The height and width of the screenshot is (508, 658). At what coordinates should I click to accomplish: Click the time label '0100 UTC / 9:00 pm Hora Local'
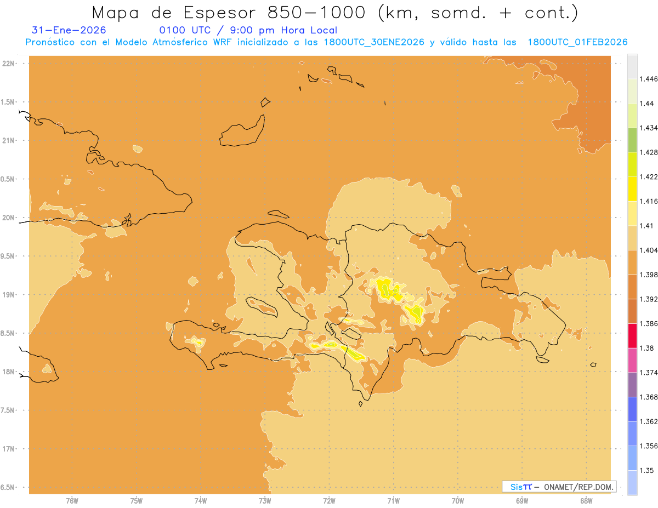(248, 30)
